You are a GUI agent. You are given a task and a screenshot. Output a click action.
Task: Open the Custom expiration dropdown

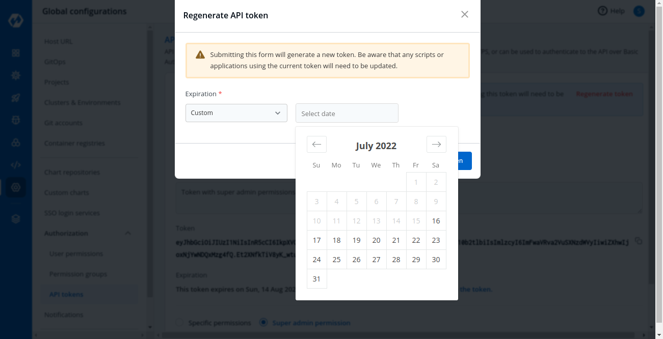coord(236,113)
